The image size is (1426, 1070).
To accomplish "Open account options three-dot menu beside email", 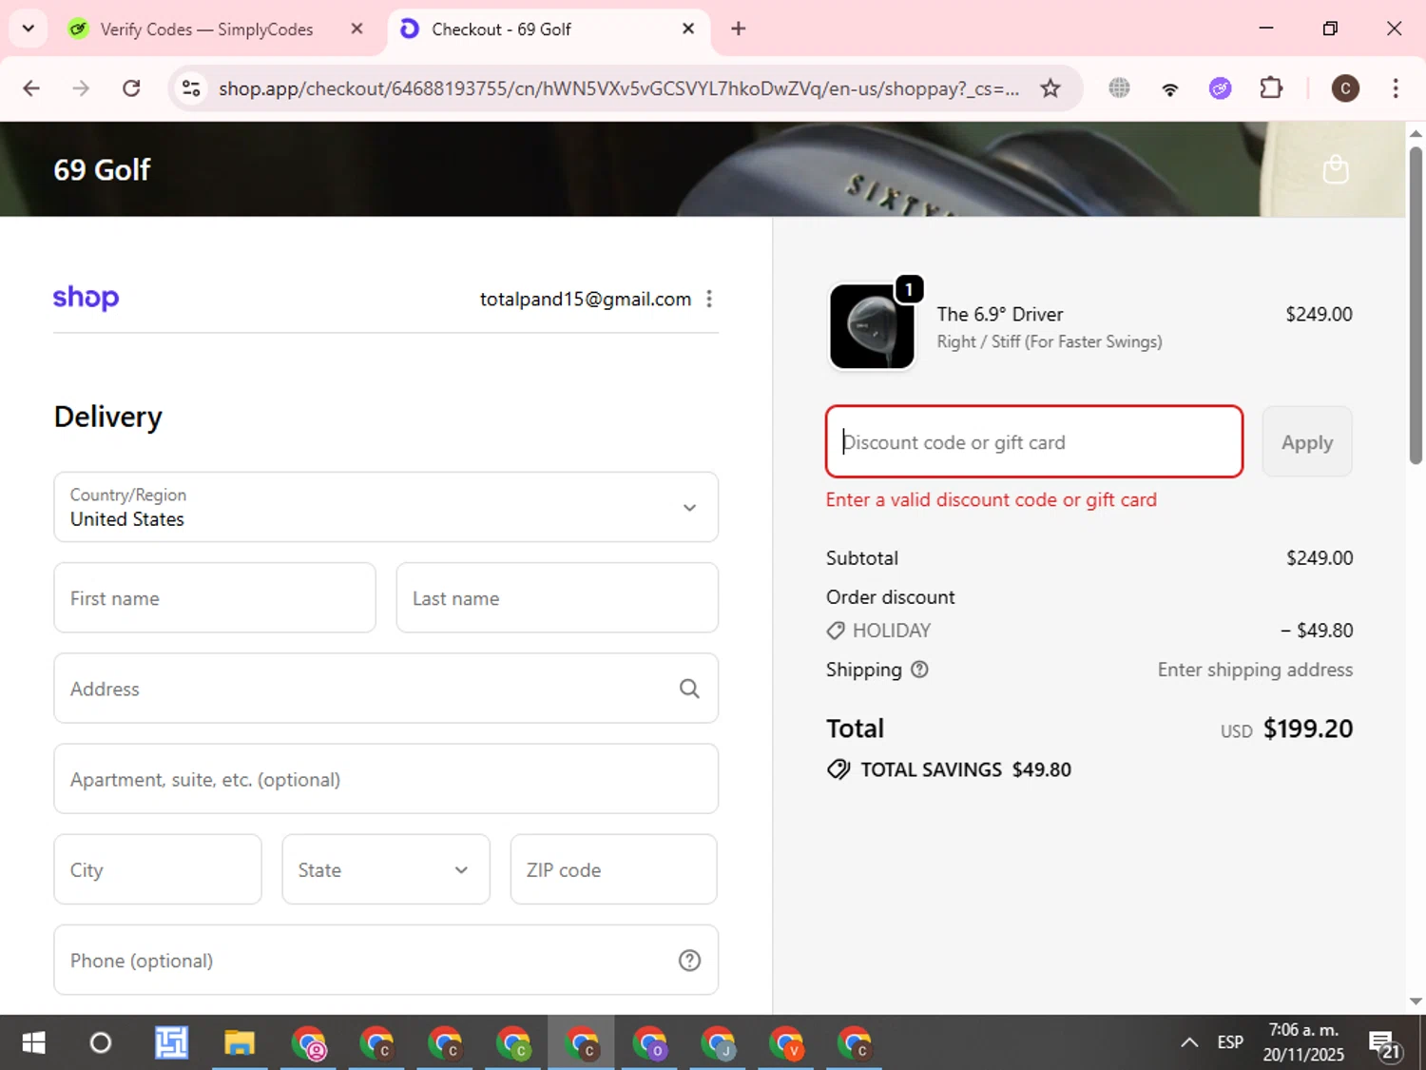I will point(709,299).
